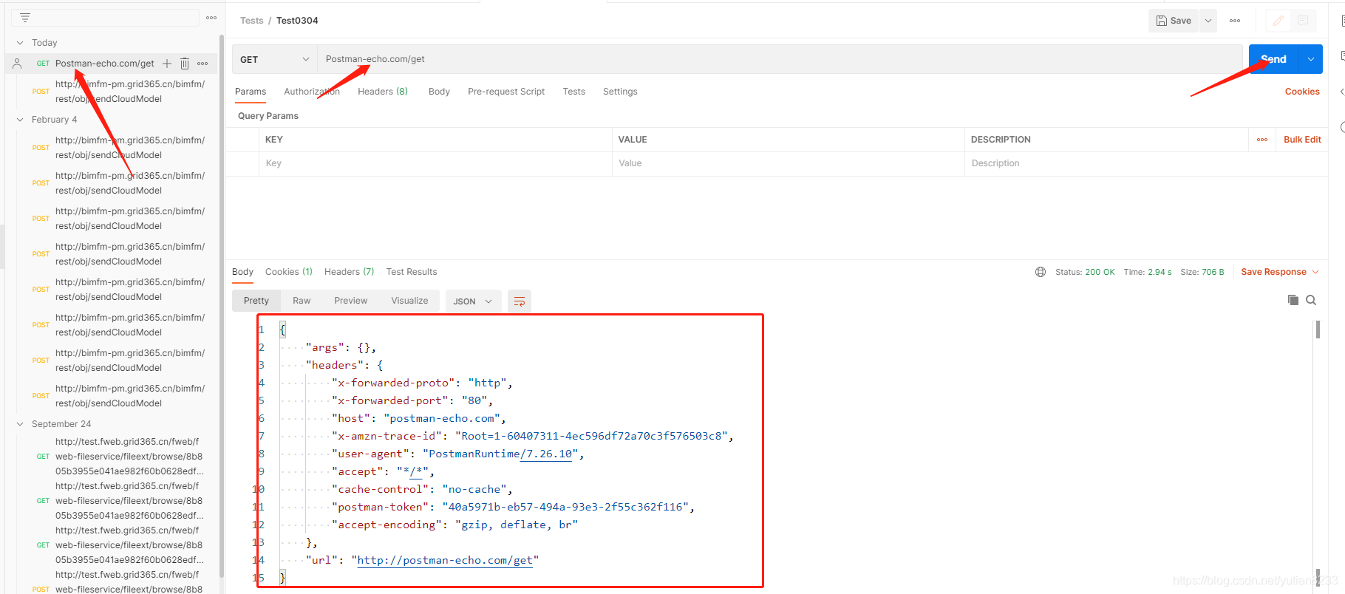Image resolution: width=1345 pixels, height=594 pixels.
Task: Open sidebar more options menu at top
Action: coord(211,18)
